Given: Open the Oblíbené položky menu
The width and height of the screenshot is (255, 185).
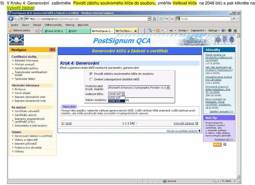Looking at the screenshot, I should point(53,25).
